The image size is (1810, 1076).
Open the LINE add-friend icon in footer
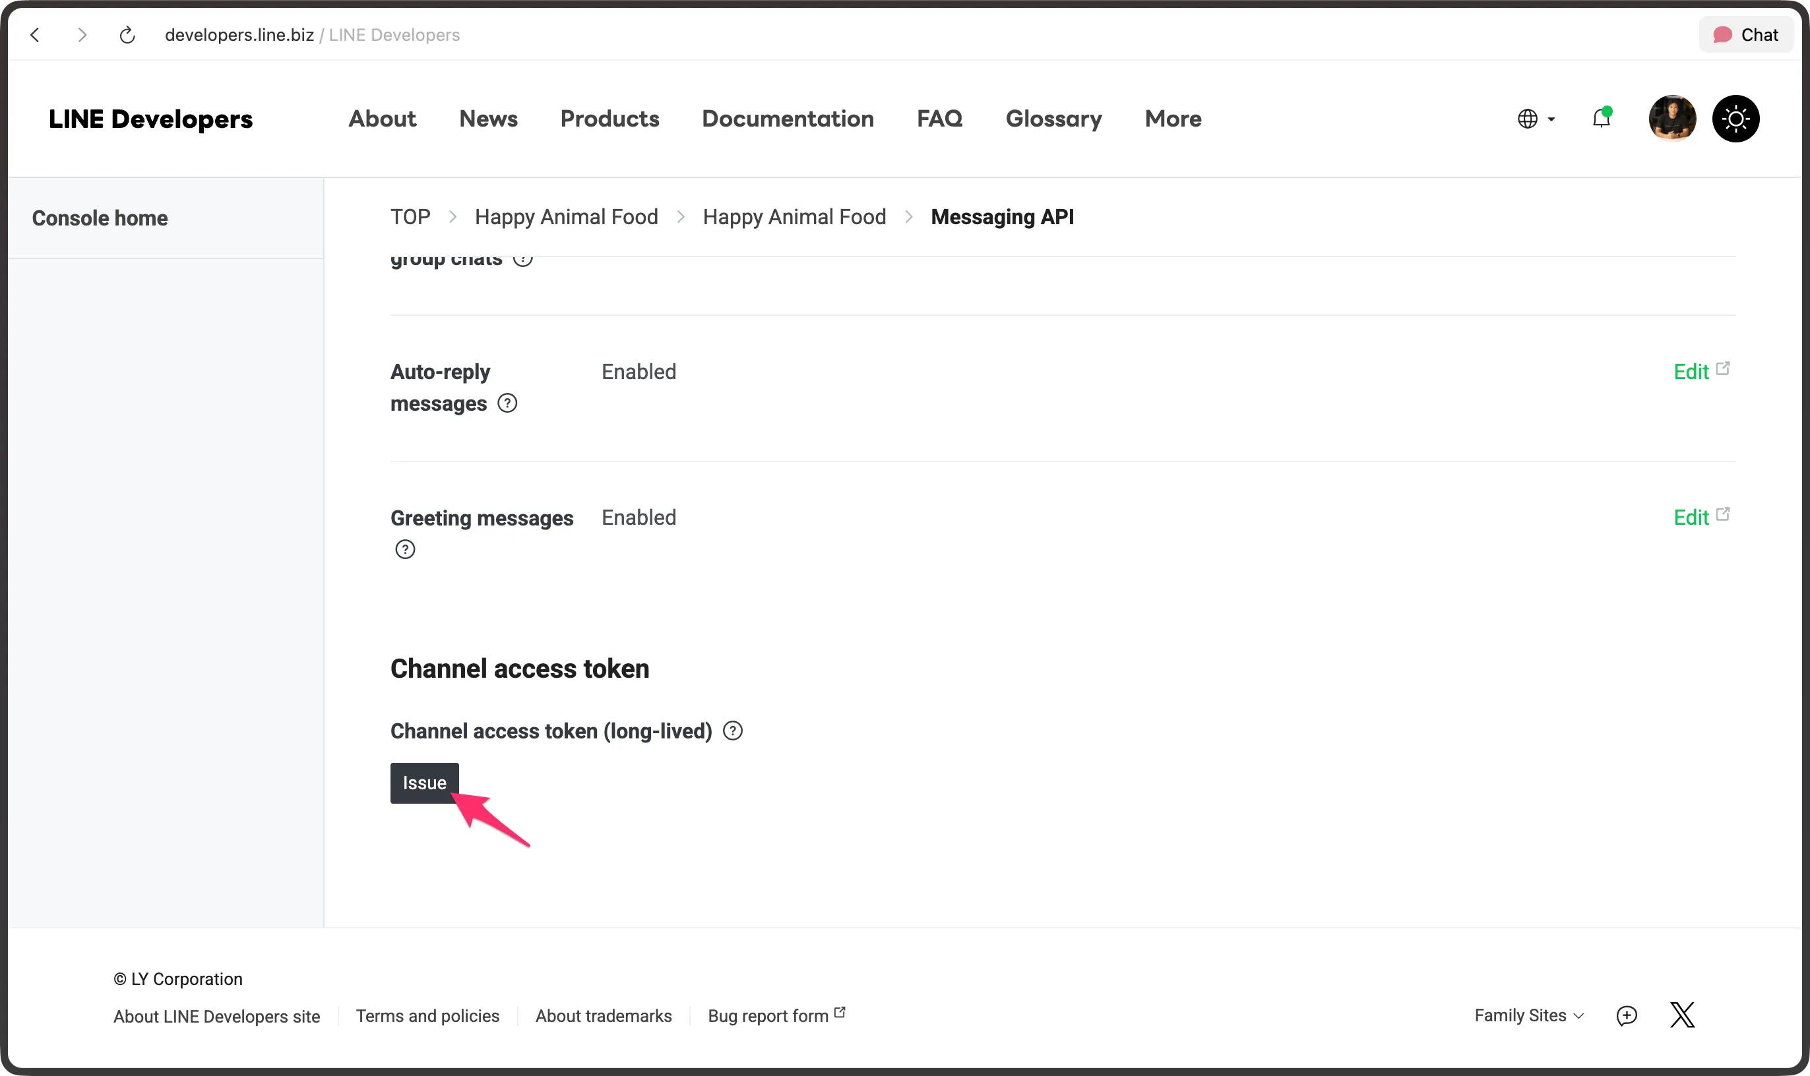(1627, 1015)
